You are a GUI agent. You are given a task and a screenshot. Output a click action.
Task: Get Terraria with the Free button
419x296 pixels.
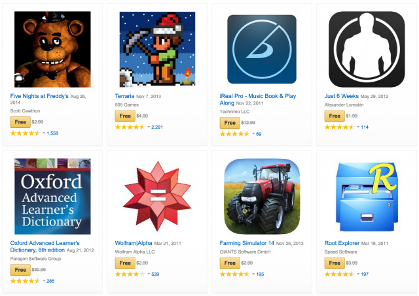pos(125,116)
